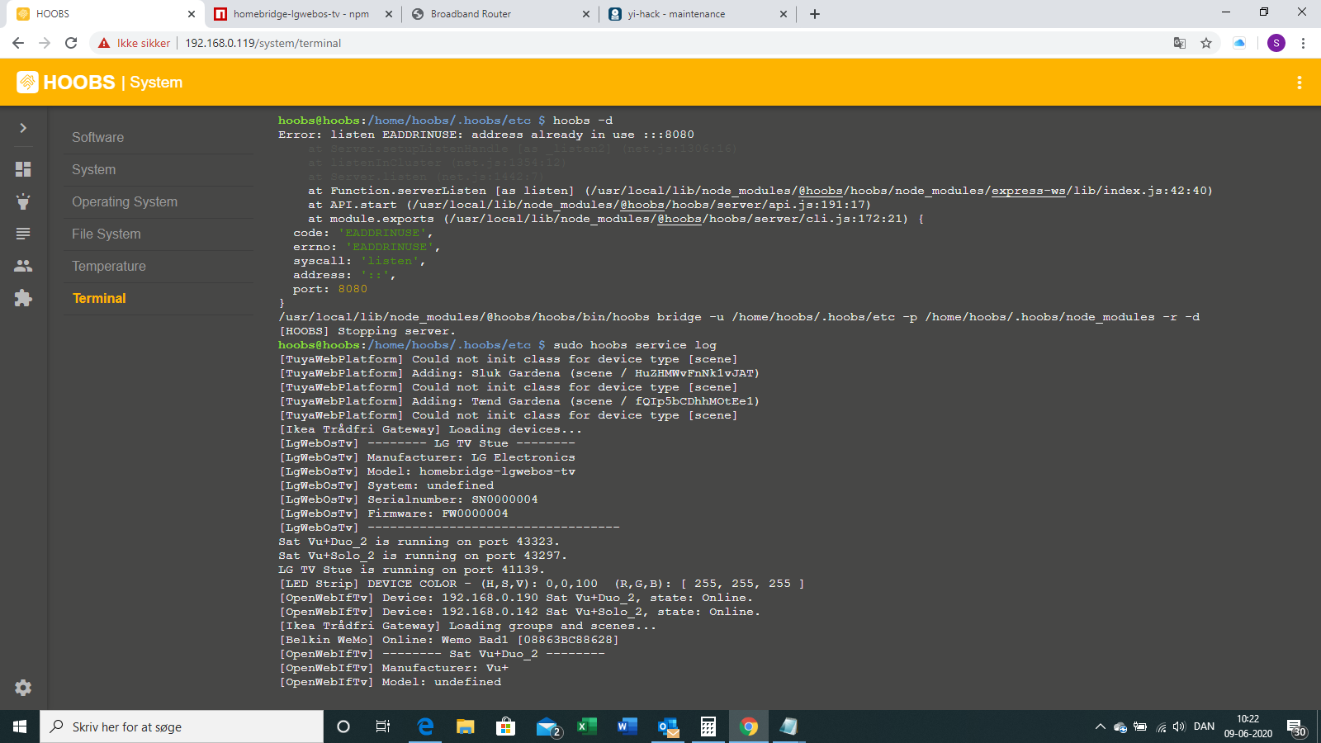Open the File System section
The width and height of the screenshot is (1321, 743).
(x=159, y=234)
